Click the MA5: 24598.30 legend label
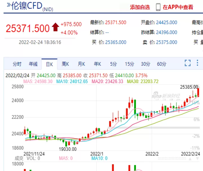The height and width of the screenshot is (171, 203). [38, 81]
